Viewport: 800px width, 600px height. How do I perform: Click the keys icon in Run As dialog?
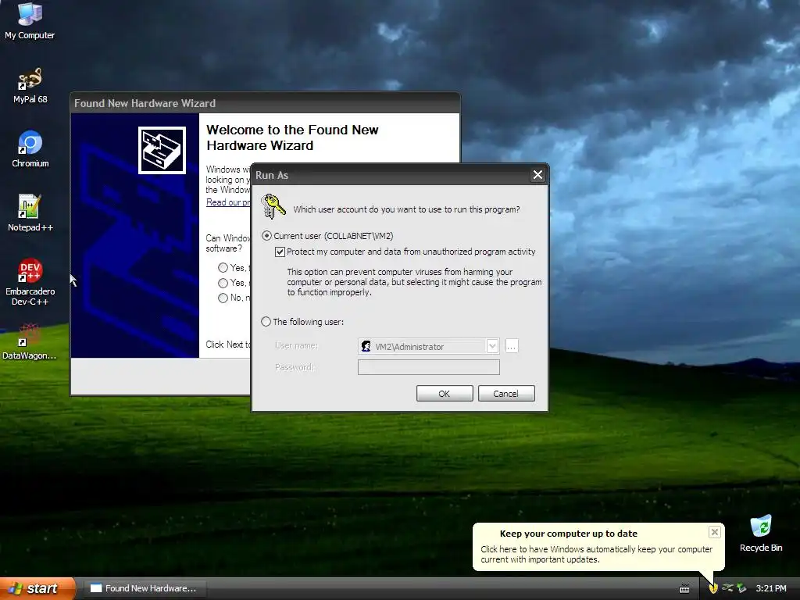pos(273,206)
